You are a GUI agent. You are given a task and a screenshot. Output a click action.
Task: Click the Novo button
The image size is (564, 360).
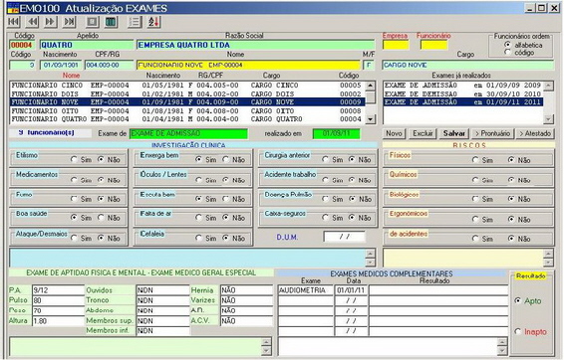(394, 133)
